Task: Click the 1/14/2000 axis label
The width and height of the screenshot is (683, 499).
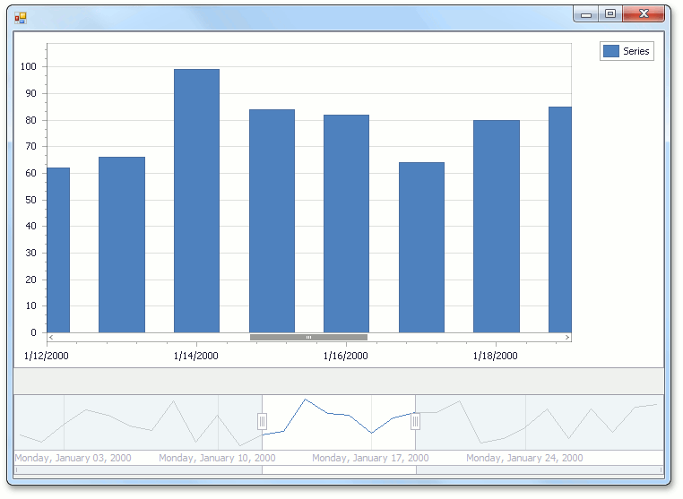Action: (196, 356)
